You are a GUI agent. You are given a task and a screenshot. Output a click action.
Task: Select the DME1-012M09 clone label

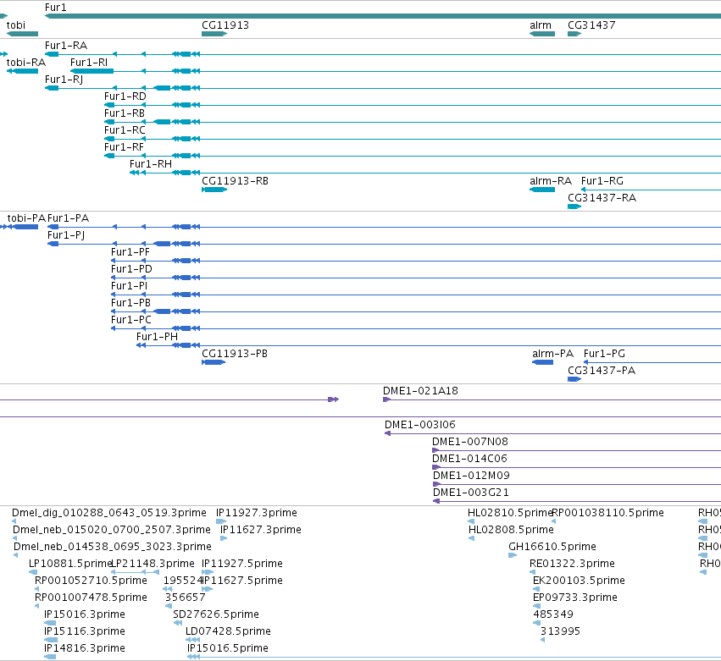click(471, 476)
